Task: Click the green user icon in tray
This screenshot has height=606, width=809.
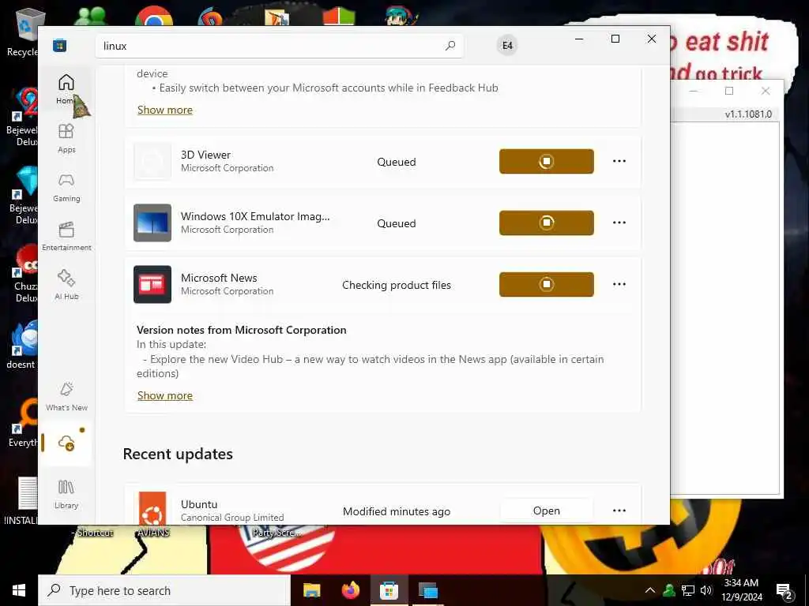Action: click(669, 590)
